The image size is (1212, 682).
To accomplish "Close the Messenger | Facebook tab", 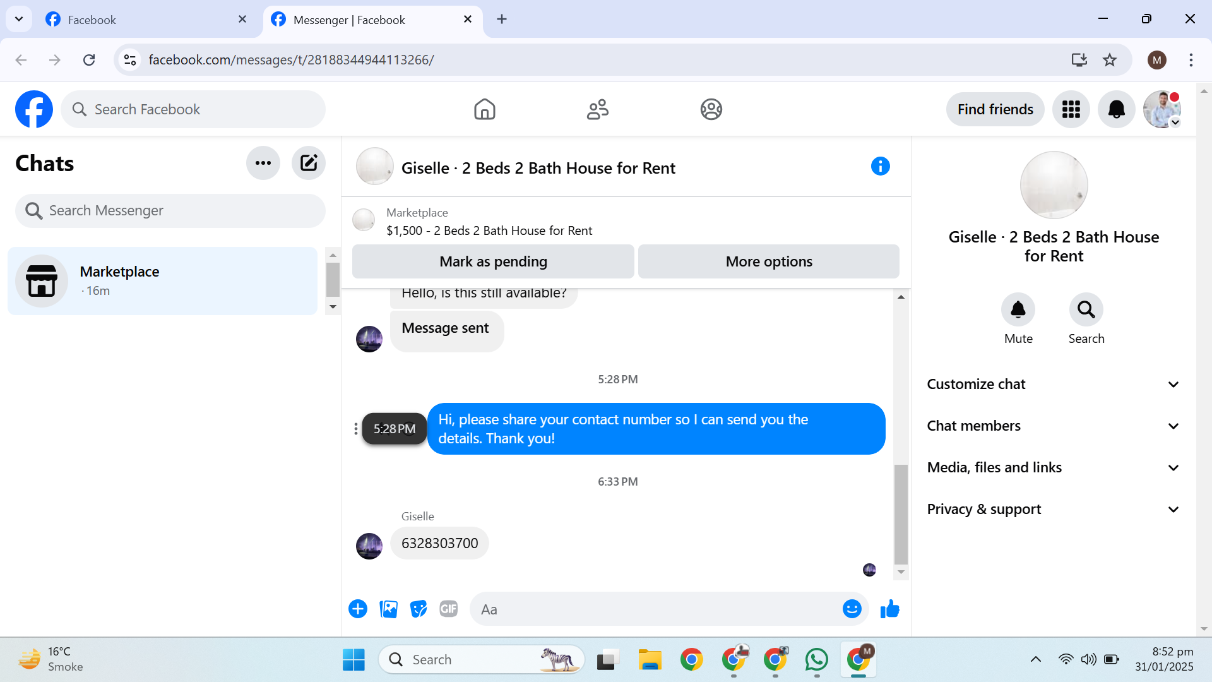I will (468, 20).
